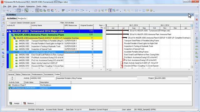Switch to the Status details tab
200x112 pixels.
click(18, 74)
